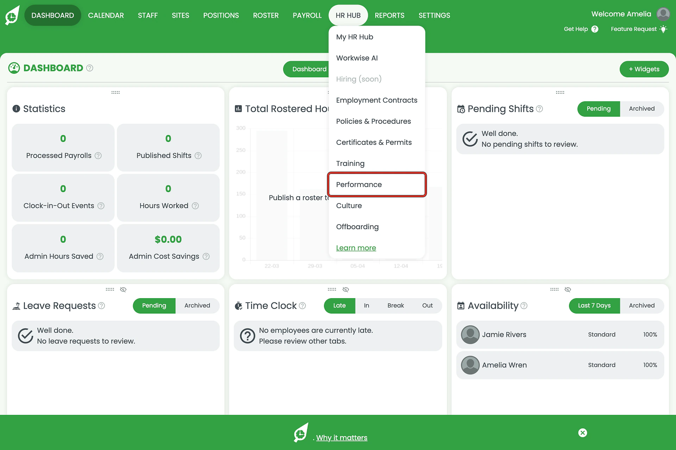Select the In tab in Time Clock
This screenshot has width=676, height=450.
pyautogui.click(x=367, y=306)
